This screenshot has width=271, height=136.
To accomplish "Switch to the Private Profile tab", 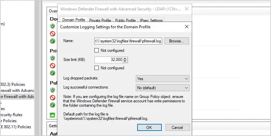I will pos(100,20).
